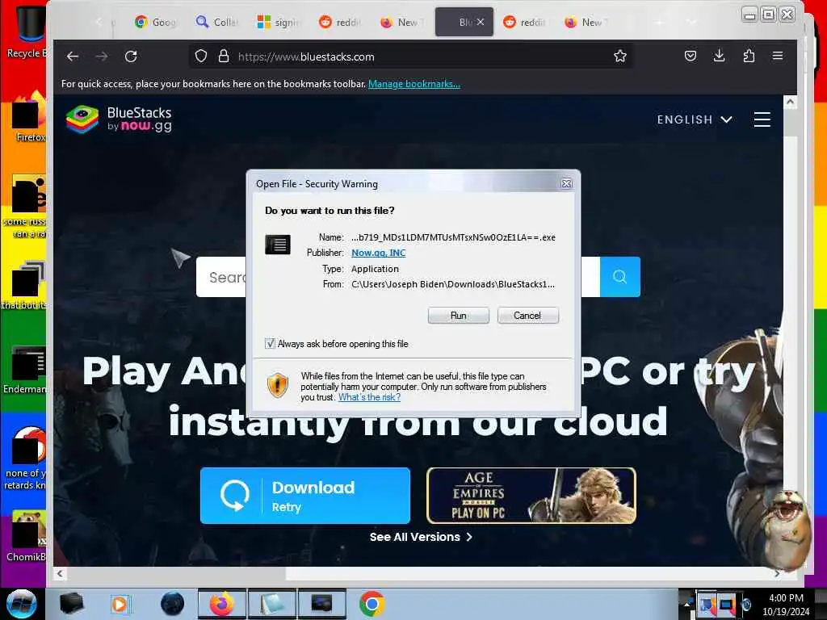This screenshot has height=620, width=827.
Task: Open the Recycle Bin desktop icon
Action: (x=27, y=31)
